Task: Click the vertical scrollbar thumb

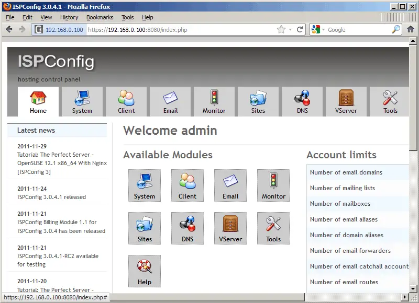Action: click(x=413, y=98)
